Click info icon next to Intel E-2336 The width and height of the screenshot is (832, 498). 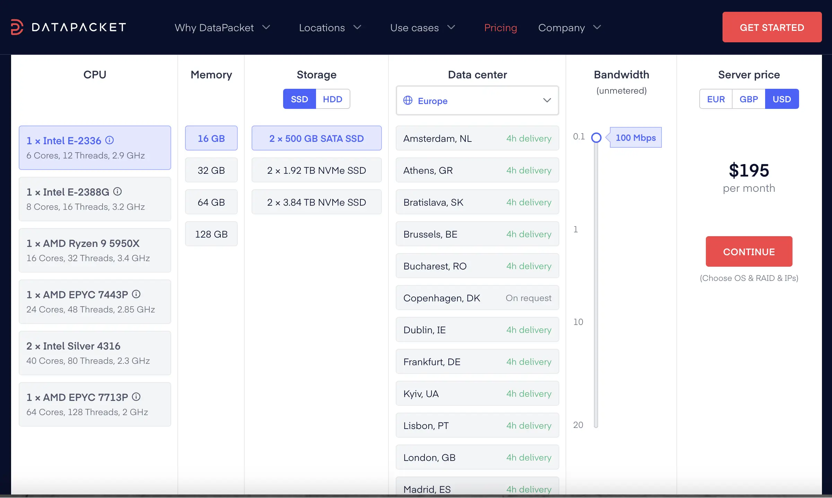[x=110, y=140]
